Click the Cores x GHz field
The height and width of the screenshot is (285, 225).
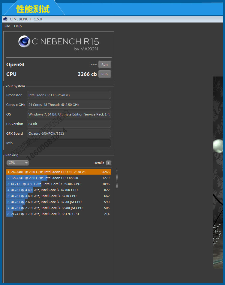pyautogui.click(x=69, y=105)
